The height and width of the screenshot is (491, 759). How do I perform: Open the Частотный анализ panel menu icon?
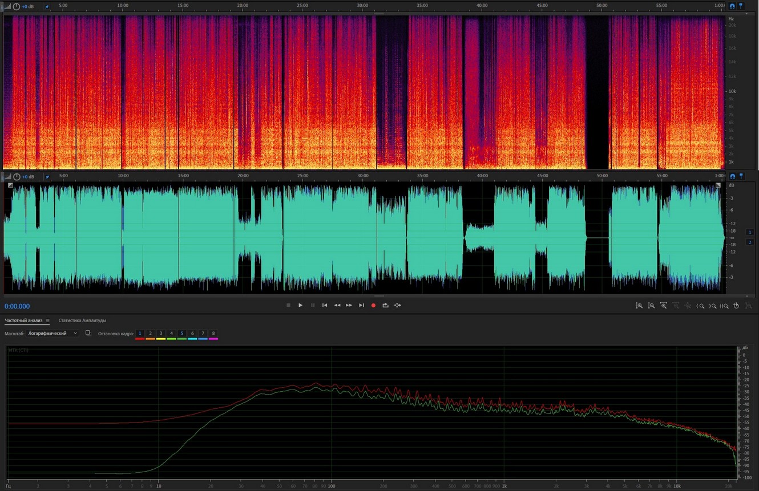coord(48,320)
